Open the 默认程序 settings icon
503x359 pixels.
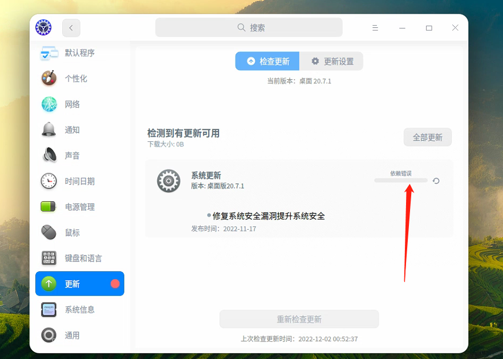pos(48,52)
